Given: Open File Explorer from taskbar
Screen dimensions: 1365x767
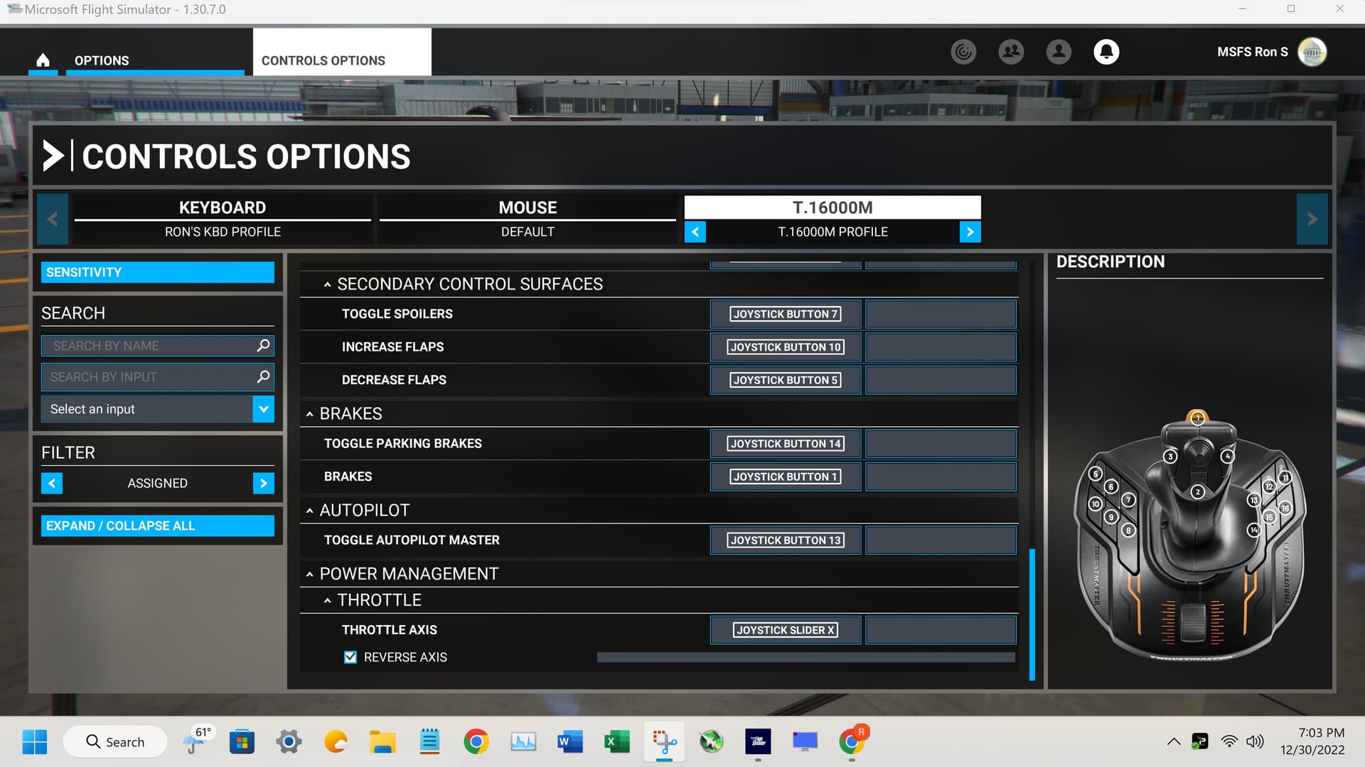Looking at the screenshot, I should (x=382, y=742).
